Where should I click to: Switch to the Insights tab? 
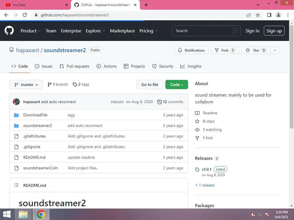(191, 66)
